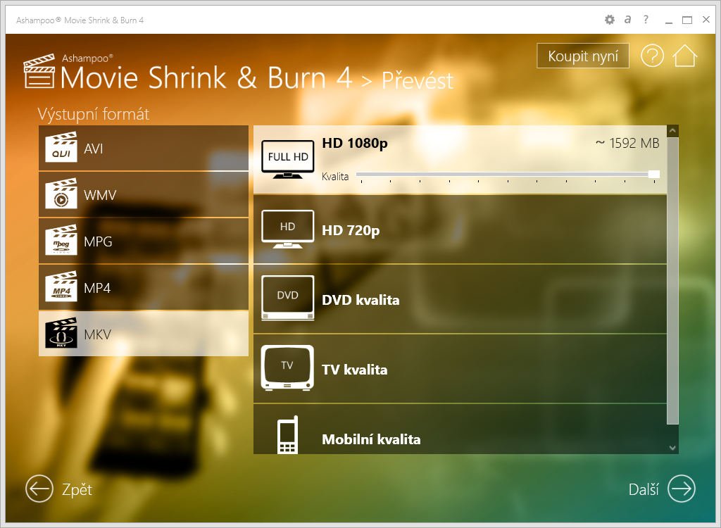
Task: Choose the HD 720p preset
Action: (x=460, y=230)
